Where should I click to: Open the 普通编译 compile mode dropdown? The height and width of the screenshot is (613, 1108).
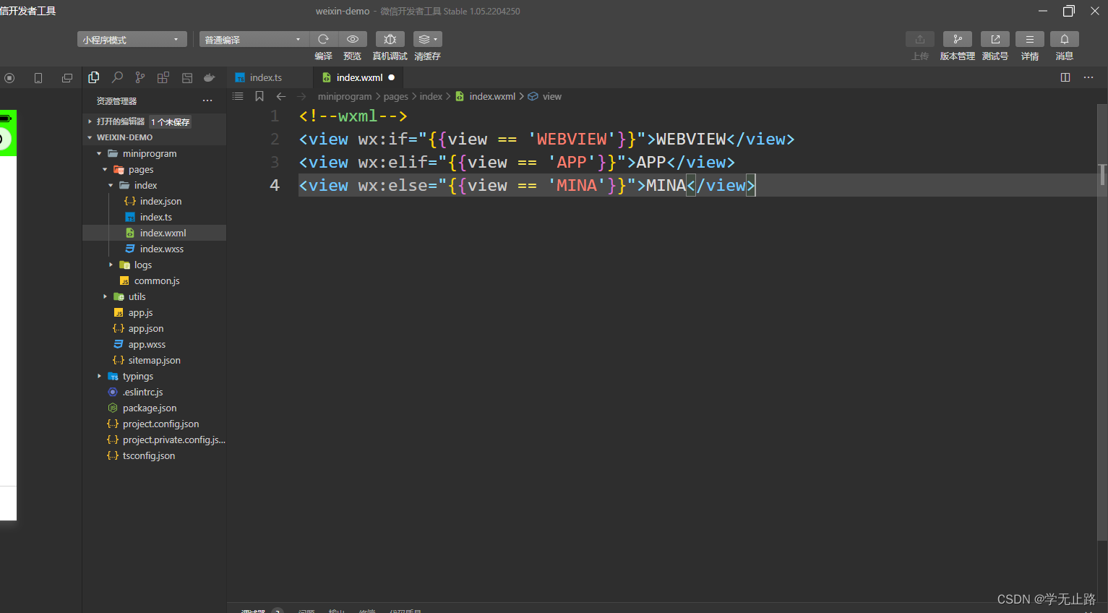click(x=254, y=39)
